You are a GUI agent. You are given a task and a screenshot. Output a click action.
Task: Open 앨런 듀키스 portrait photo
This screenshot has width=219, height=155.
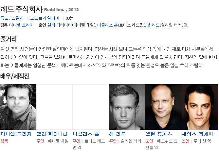point(163,107)
